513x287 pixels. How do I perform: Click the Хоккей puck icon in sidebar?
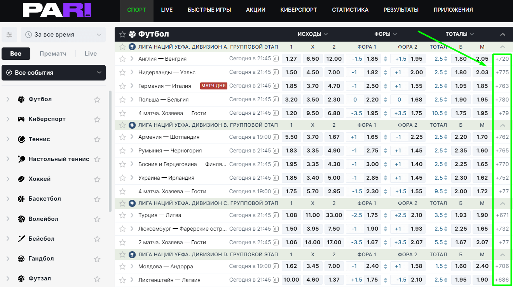tap(21, 179)
